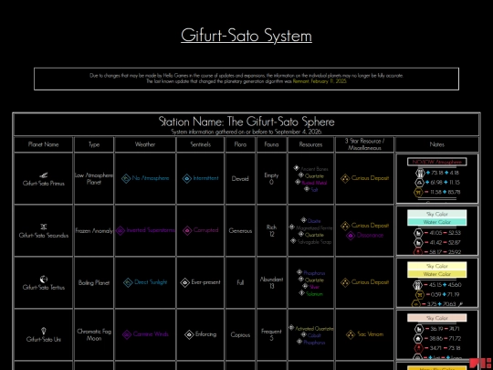Click the Notes column header
The height and width of the screenshot is (370, 493).
click(x=437, y=144)
